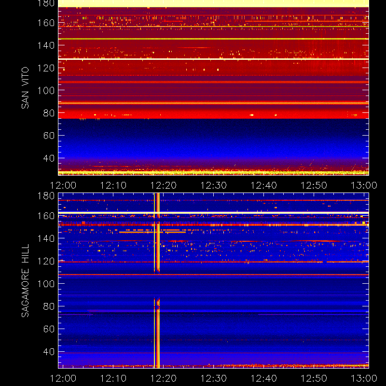
Task: Select 40 on the Sagamore Hill frequency axis
Action: (49, 352)
